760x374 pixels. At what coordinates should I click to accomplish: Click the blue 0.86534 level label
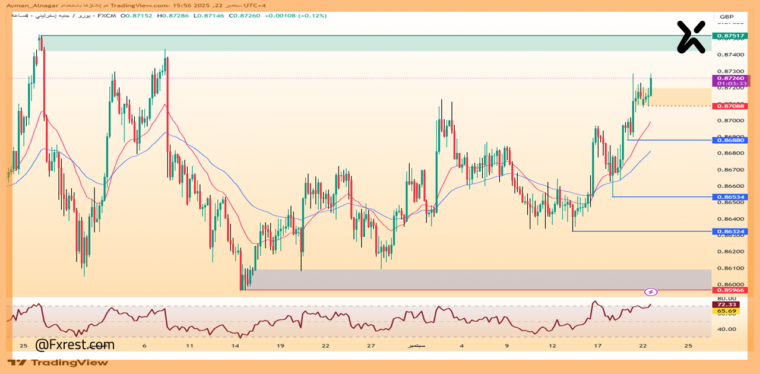tap(730, 196)
